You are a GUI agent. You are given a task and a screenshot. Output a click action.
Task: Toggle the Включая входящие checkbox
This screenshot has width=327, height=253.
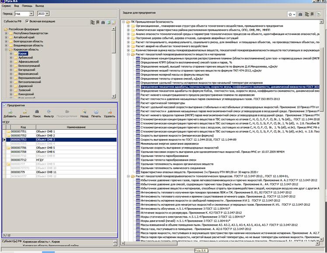click(27, 21)
